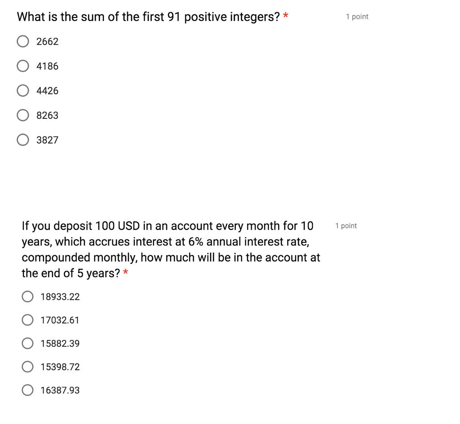This screenshot has width=460, height=424.
Task: Click the 1 point label on second question
Action: coord(346,226)
